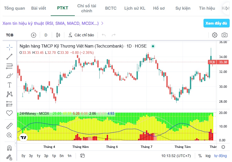Open Xem tín hiệu kỹ thuật link
This screenshot has height=162, width=232.
point(53,23)
